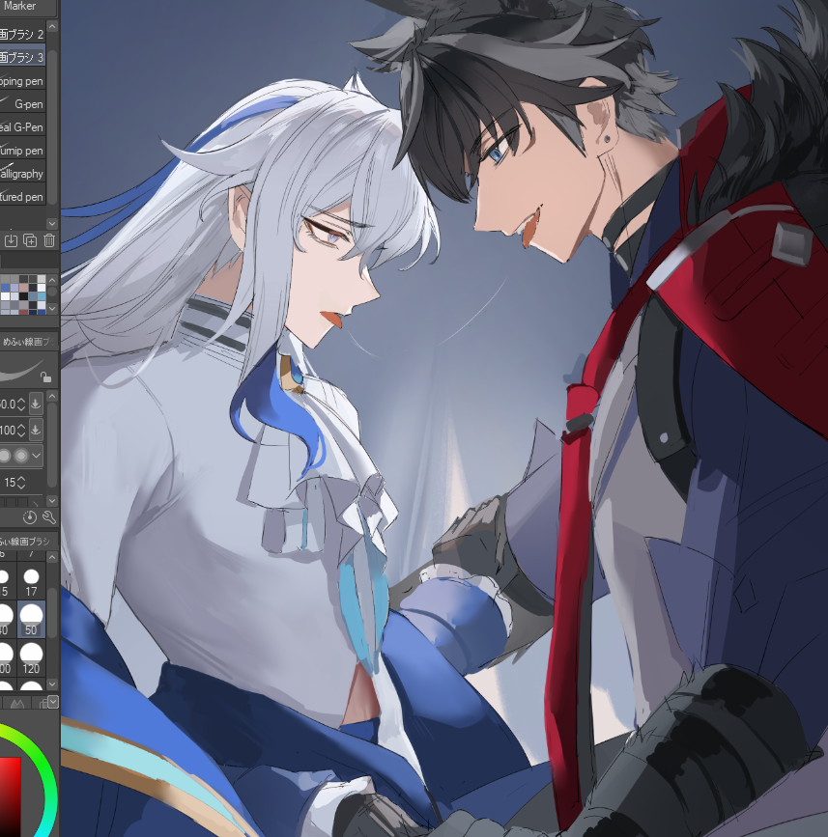Click the up arrow beside the color set
Screen dimensions: 828x837
click(x=52, y=280)
